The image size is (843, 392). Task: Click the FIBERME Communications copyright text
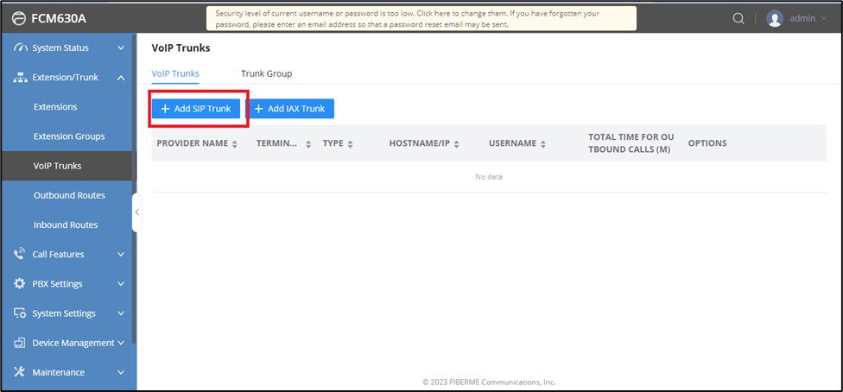(x=489, y=383)
